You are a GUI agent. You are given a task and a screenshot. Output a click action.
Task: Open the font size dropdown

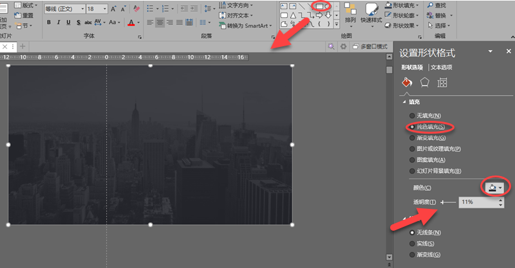(105, 9)
